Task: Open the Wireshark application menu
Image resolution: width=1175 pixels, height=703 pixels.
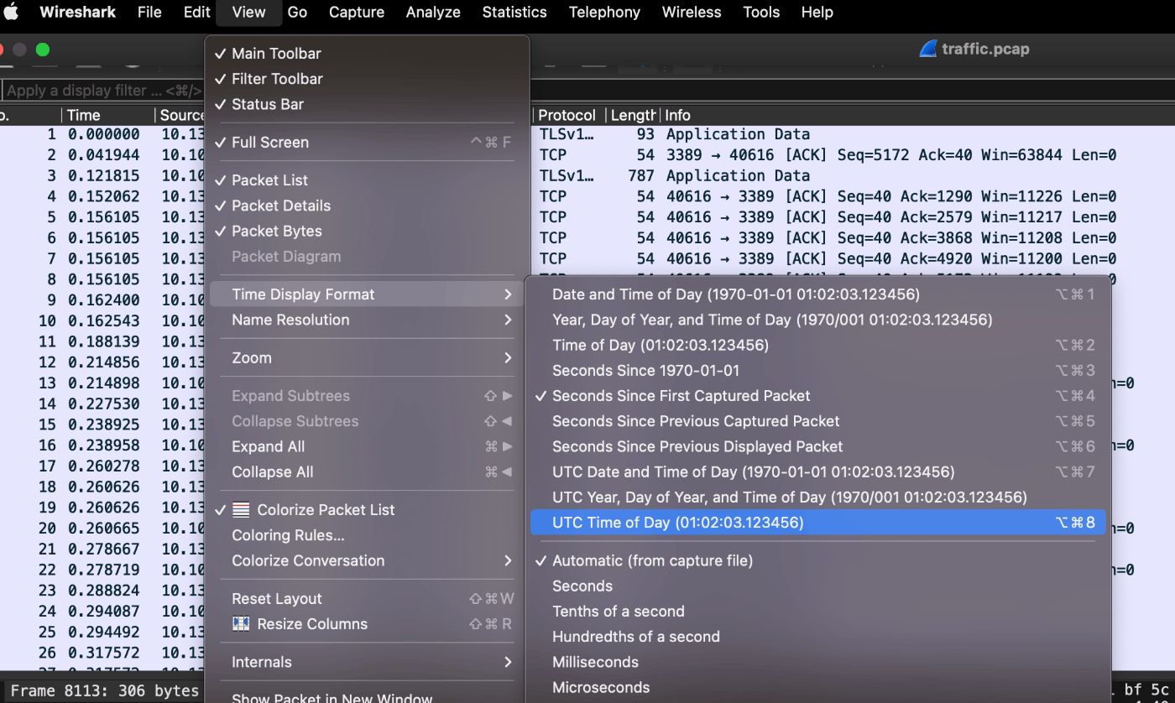Action: (x=77, y=12)
